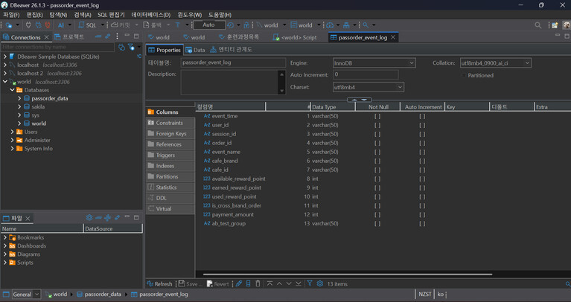
Task: Select the Constraints section
Action: pyautogui.click(x=170, y=123)
